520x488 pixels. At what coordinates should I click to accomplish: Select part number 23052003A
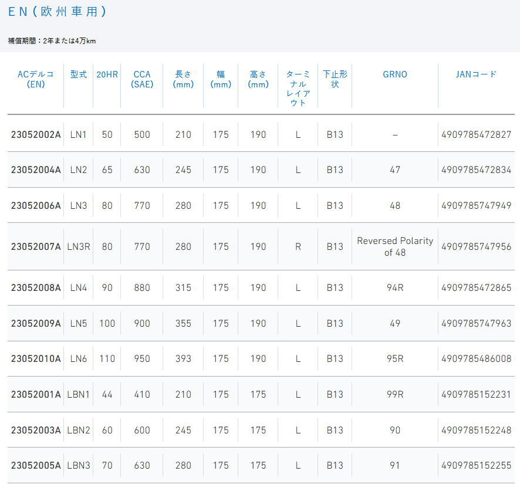[36, 431]
